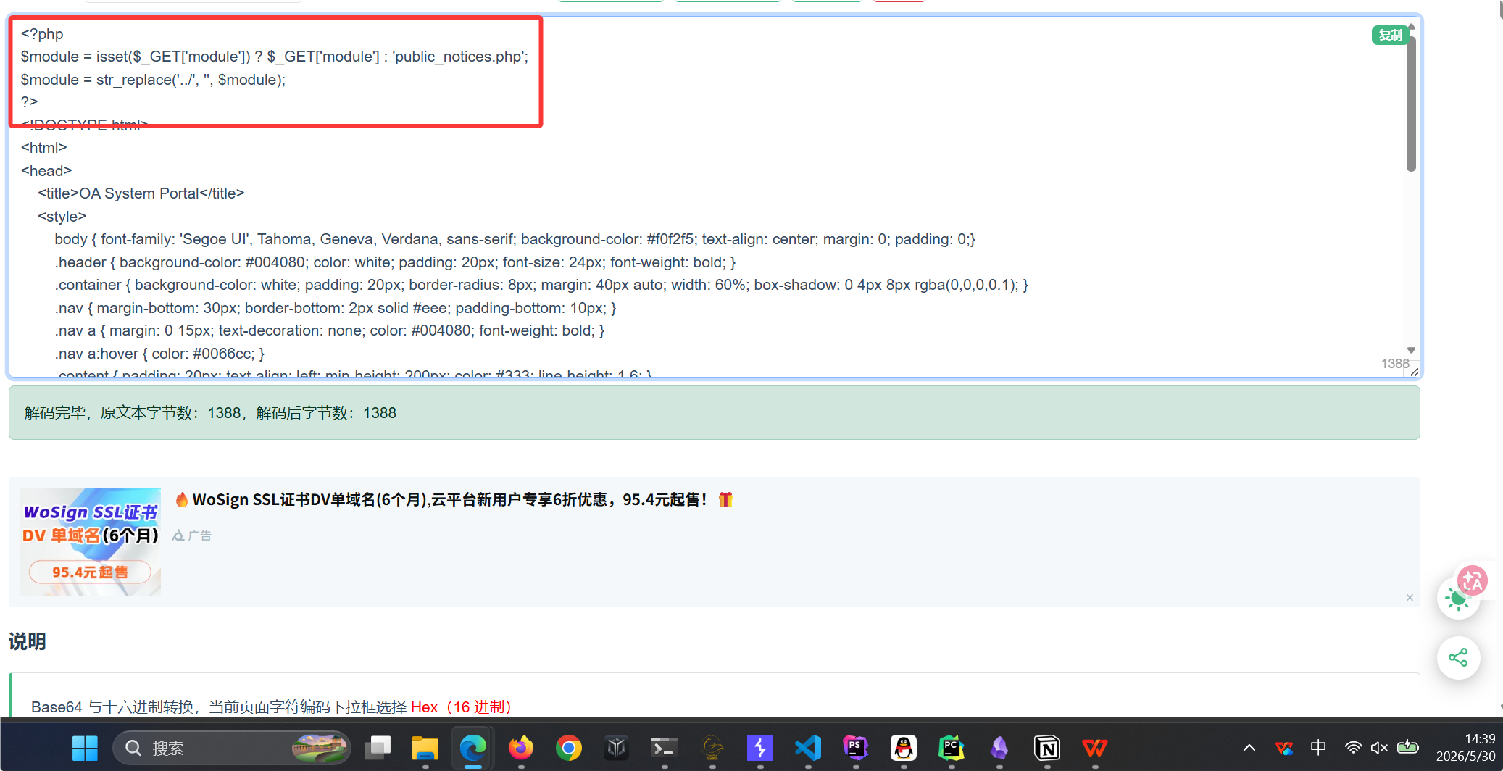Image resolution: width=1503 pixels, height=771 pixels.
Task: Click the muted volume tray icon
Action: pos(1379,748)
